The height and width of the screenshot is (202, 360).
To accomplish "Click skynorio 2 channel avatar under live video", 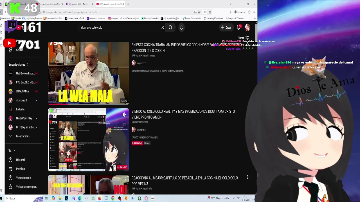I will 134,130.
